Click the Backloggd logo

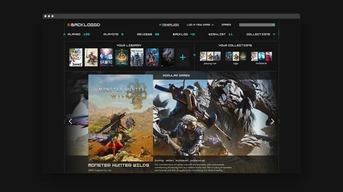click(x=84, y=25)
